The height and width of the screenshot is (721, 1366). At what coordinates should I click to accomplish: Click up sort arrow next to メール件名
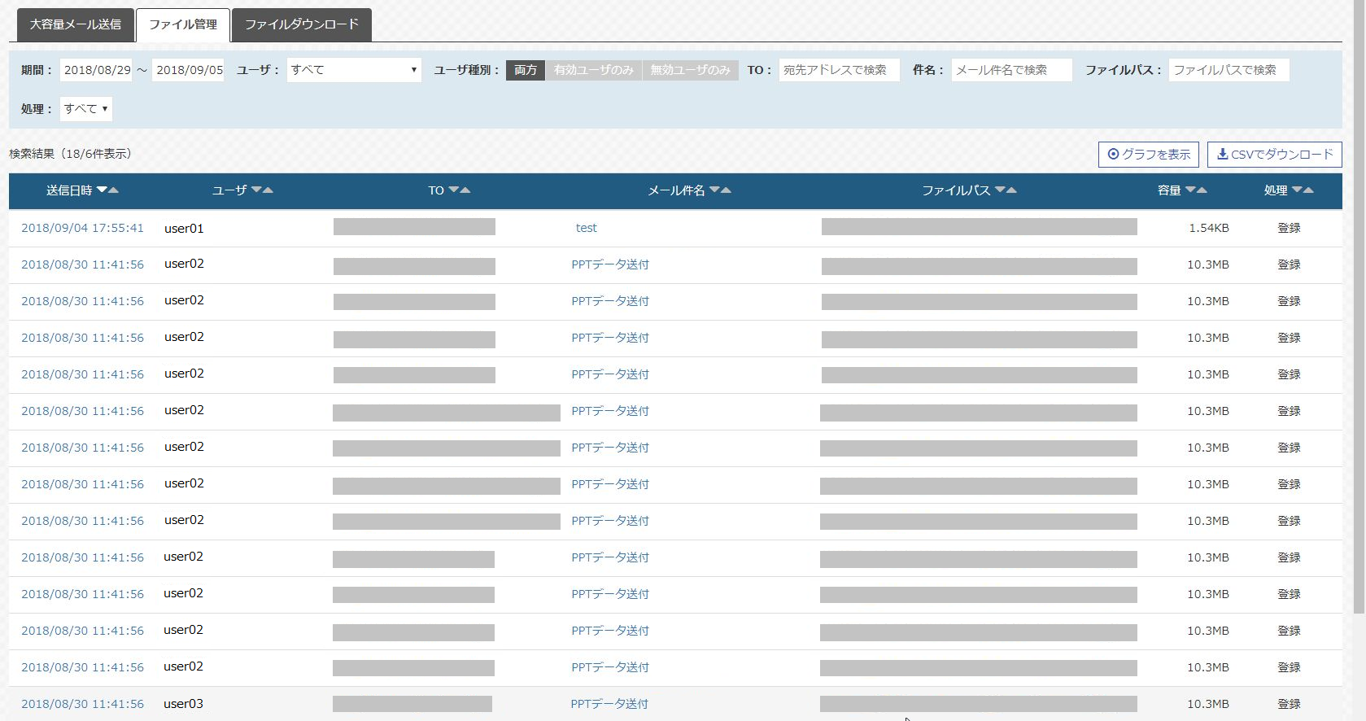[x=726, y=190]
